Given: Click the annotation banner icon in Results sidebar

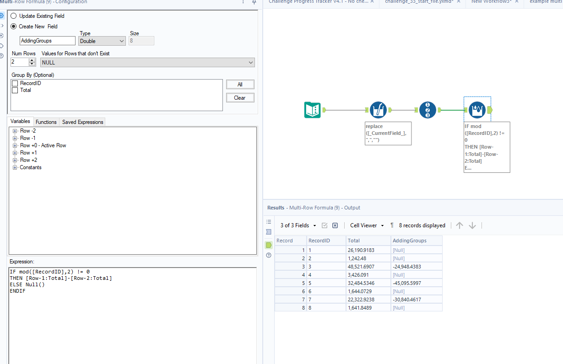Looking at the screenshot, I should (x=268, y=232).
